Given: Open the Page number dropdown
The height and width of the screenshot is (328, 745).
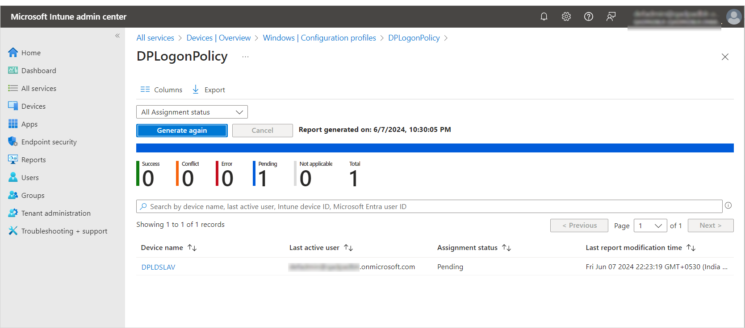Looking at the screenshot, I should (650, 225).
